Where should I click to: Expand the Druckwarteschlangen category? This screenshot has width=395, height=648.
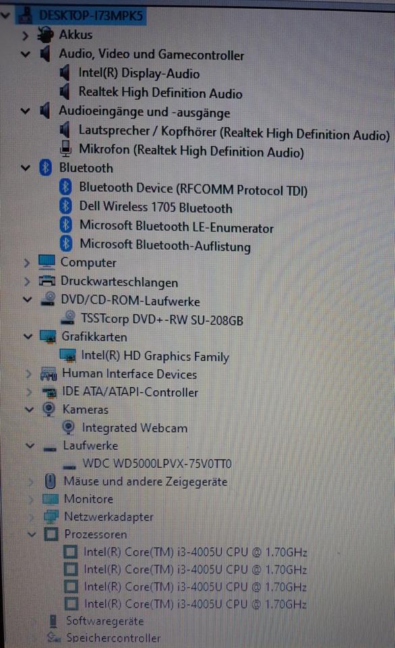tap(27, 281)
